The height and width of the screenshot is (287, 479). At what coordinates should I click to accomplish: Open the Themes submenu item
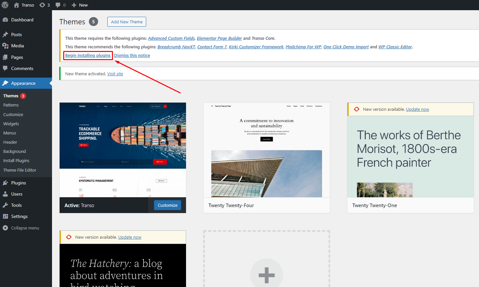pyautogui.click(x=11, y=96)
